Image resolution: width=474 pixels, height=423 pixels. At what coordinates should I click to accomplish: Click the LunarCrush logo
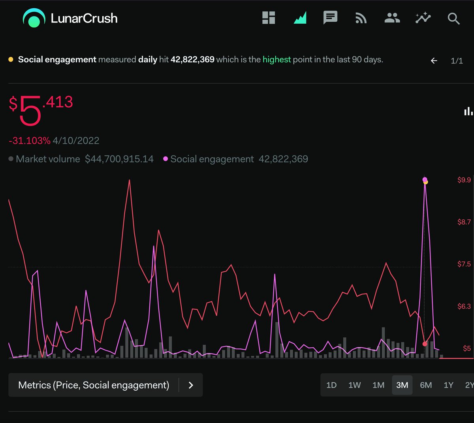click(70, 18)
